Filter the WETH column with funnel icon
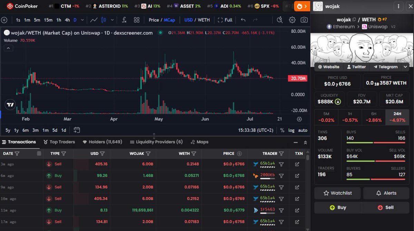Viewport: 414px width, 231px height. pyautogui.click(x=194, y=153)
